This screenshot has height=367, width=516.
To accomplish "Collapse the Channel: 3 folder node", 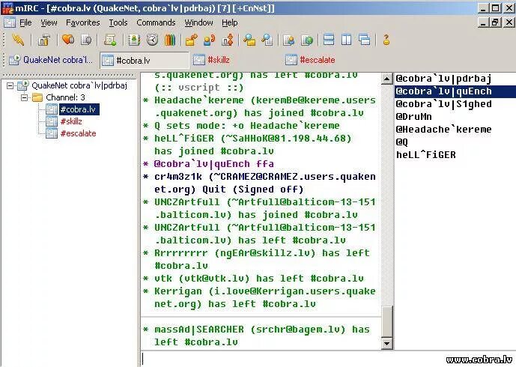I will 24,97.
